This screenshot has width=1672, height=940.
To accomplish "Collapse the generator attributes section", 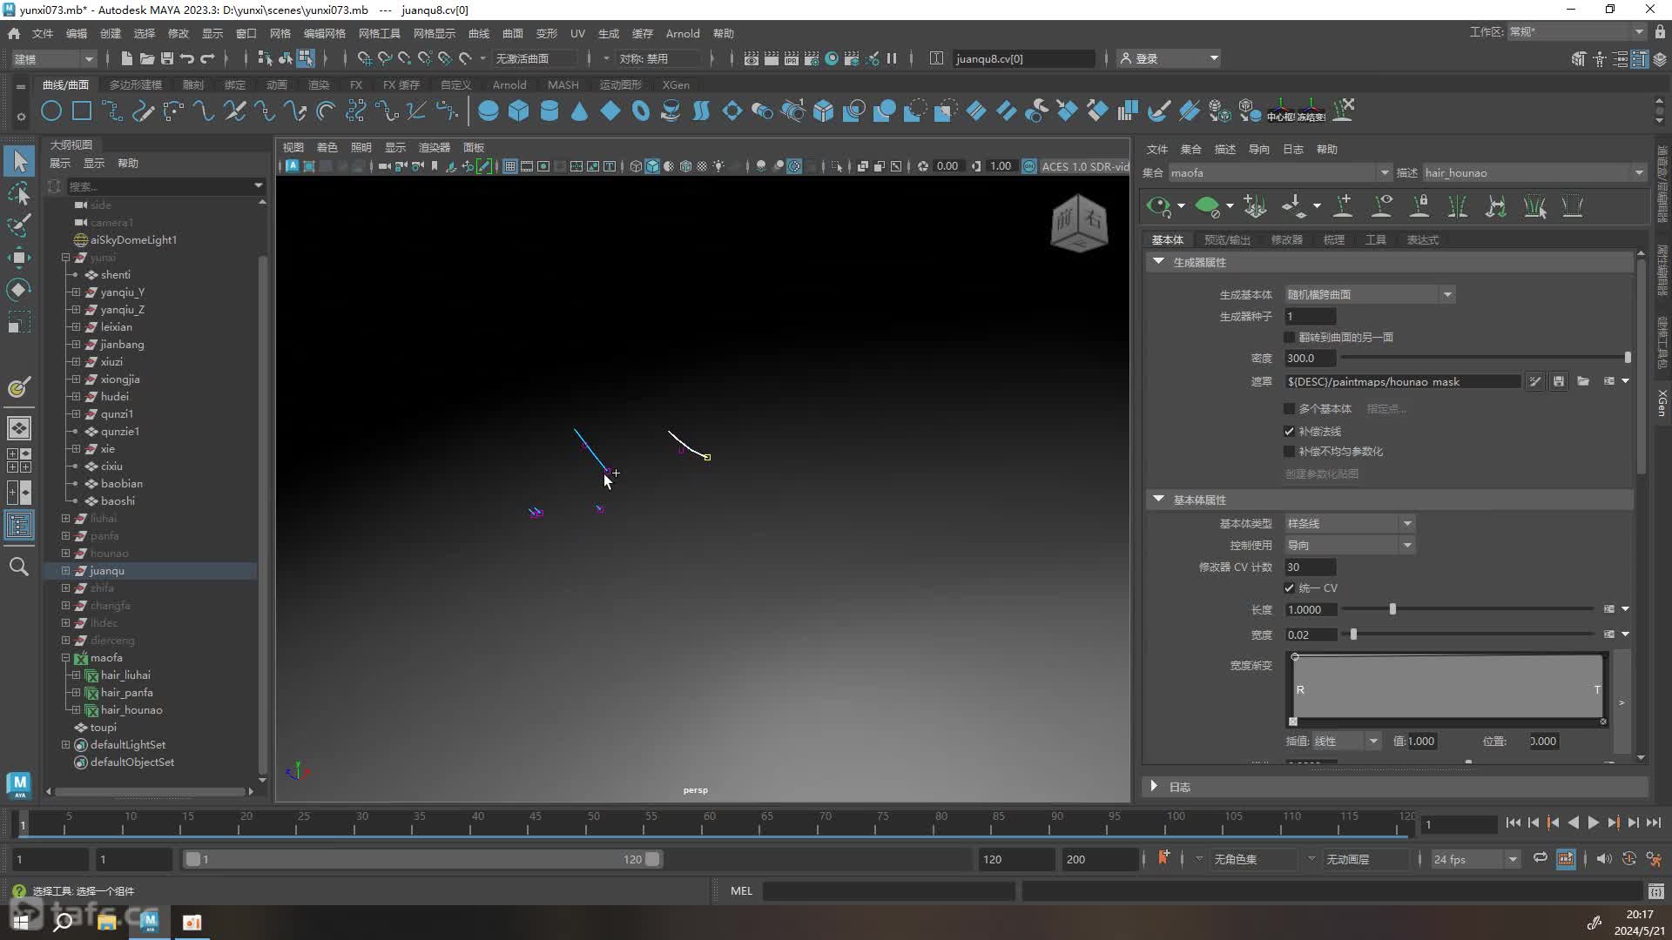I will click(1158, 261).
